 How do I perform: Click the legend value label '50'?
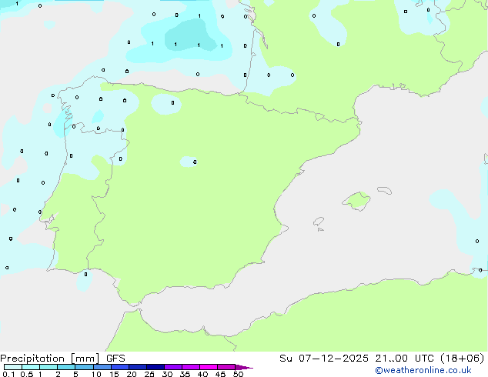click(x=238, y=374)
